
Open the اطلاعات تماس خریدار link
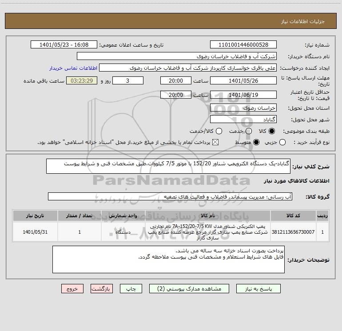(73, 68)
